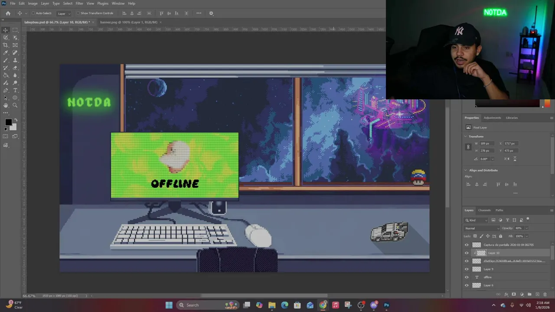555x312 pixels.
Task: Open the Opacity 40% dropdown arrow
Action: (527, 228)
